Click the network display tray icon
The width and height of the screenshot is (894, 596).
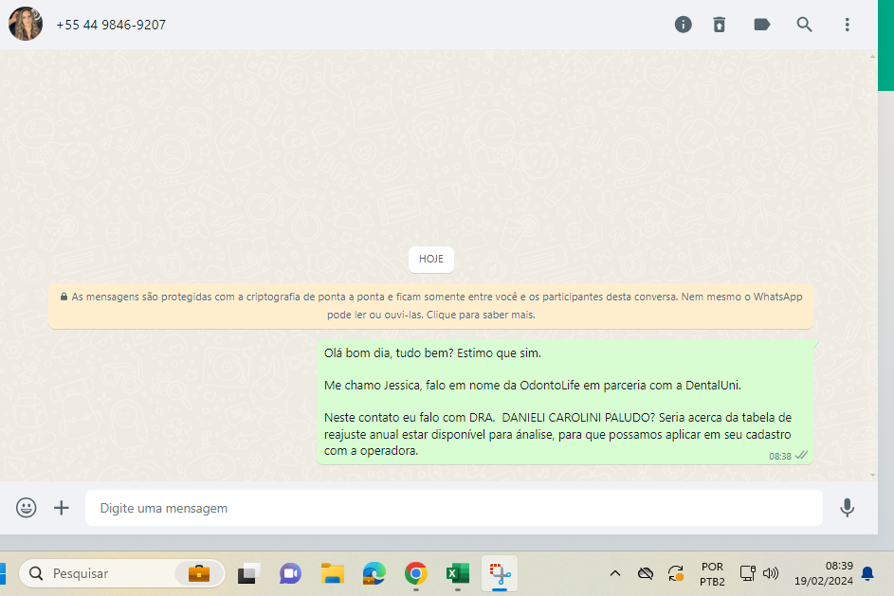click(747, 573)
